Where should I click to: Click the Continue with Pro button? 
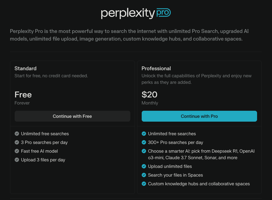coord(199,116)
